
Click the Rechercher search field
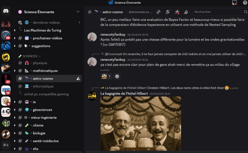(218, 12)
